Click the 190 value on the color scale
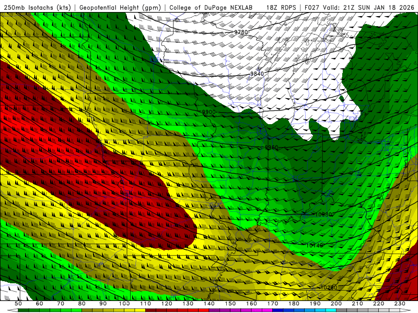Screen dimensions: 418x313 click(x=315, y=304)
